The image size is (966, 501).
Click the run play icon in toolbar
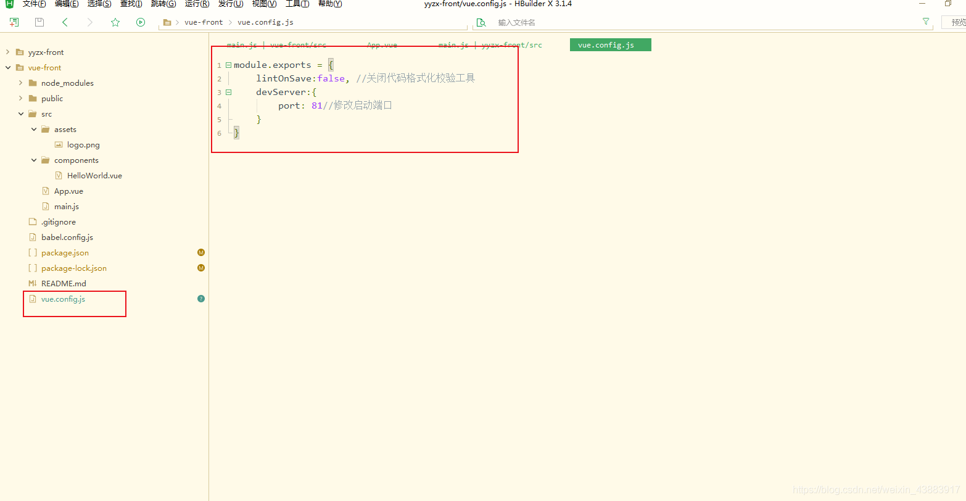[x=141, y=22]
